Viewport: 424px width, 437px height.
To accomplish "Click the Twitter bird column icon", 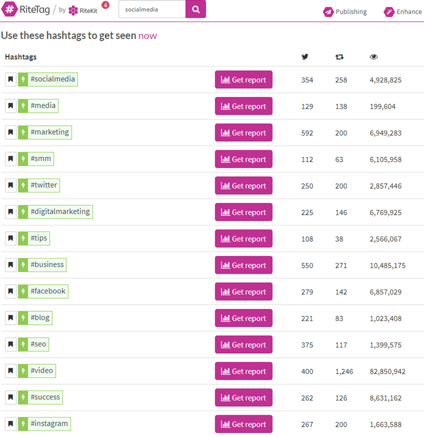I will 305,57.
